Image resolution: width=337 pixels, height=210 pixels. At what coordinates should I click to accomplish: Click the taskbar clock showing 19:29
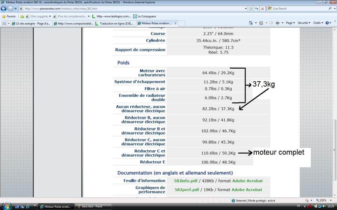tap(330, 206)
